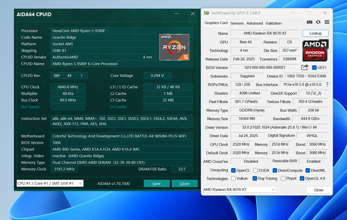Click the Subvendor value Sapphire
This screenshot has height=220, width=347.
(247, 76)
